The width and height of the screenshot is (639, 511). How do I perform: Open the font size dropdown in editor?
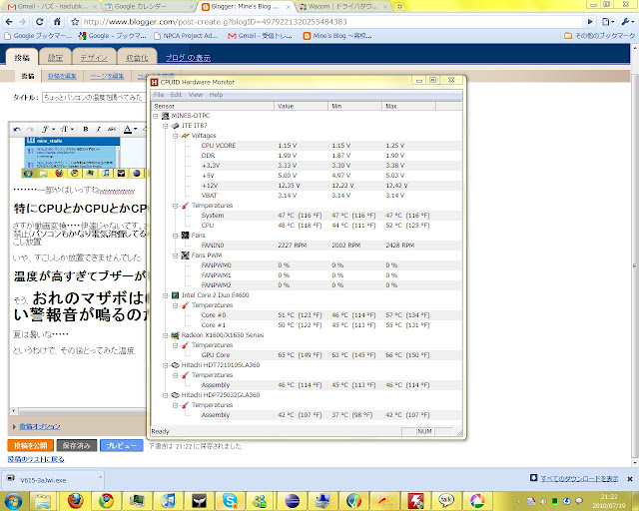(67, 129)
